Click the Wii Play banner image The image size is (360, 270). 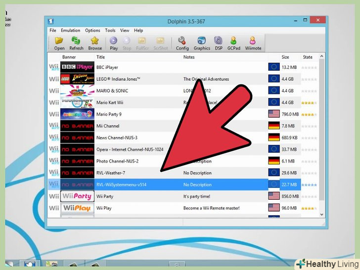coord(77,208)
